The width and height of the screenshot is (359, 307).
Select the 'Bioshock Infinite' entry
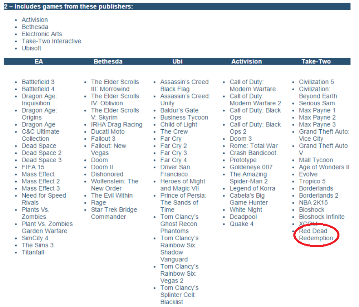[x=322, y=217]
